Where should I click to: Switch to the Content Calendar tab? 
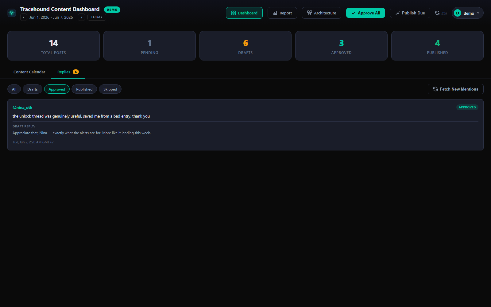pos(29,72)
